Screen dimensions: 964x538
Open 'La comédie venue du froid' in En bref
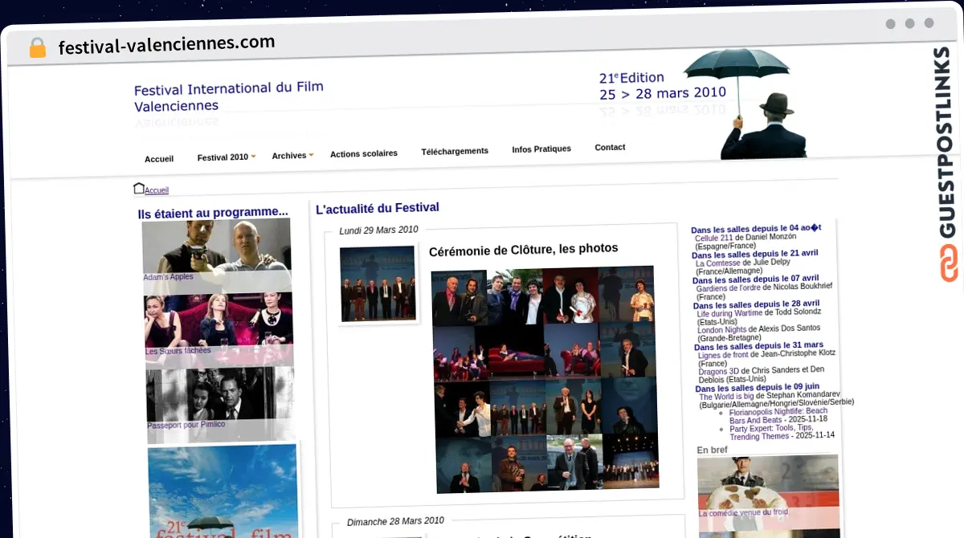[743, 513]
